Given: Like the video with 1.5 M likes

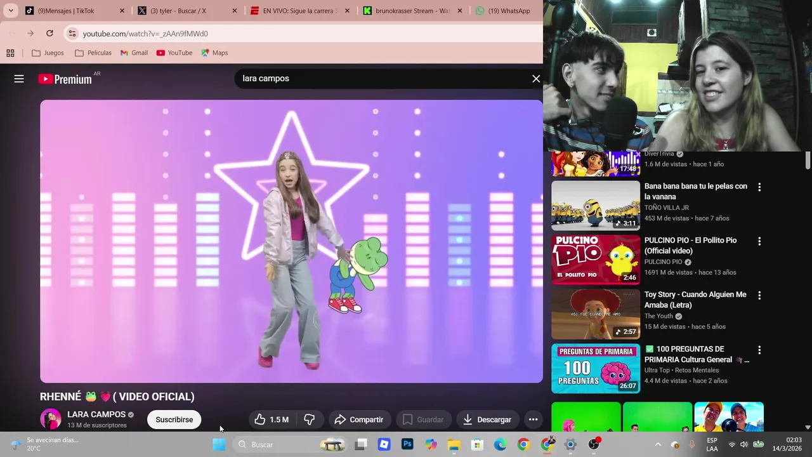Looking at the screenshot, I should (x=272, y=420).
